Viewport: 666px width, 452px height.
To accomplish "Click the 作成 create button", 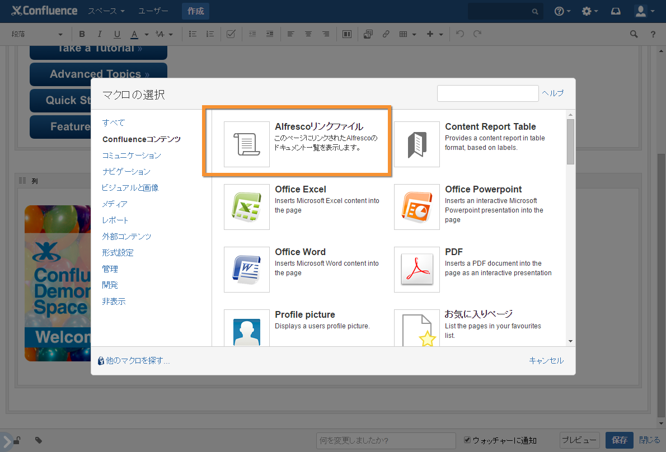I will tap(195, 11).
